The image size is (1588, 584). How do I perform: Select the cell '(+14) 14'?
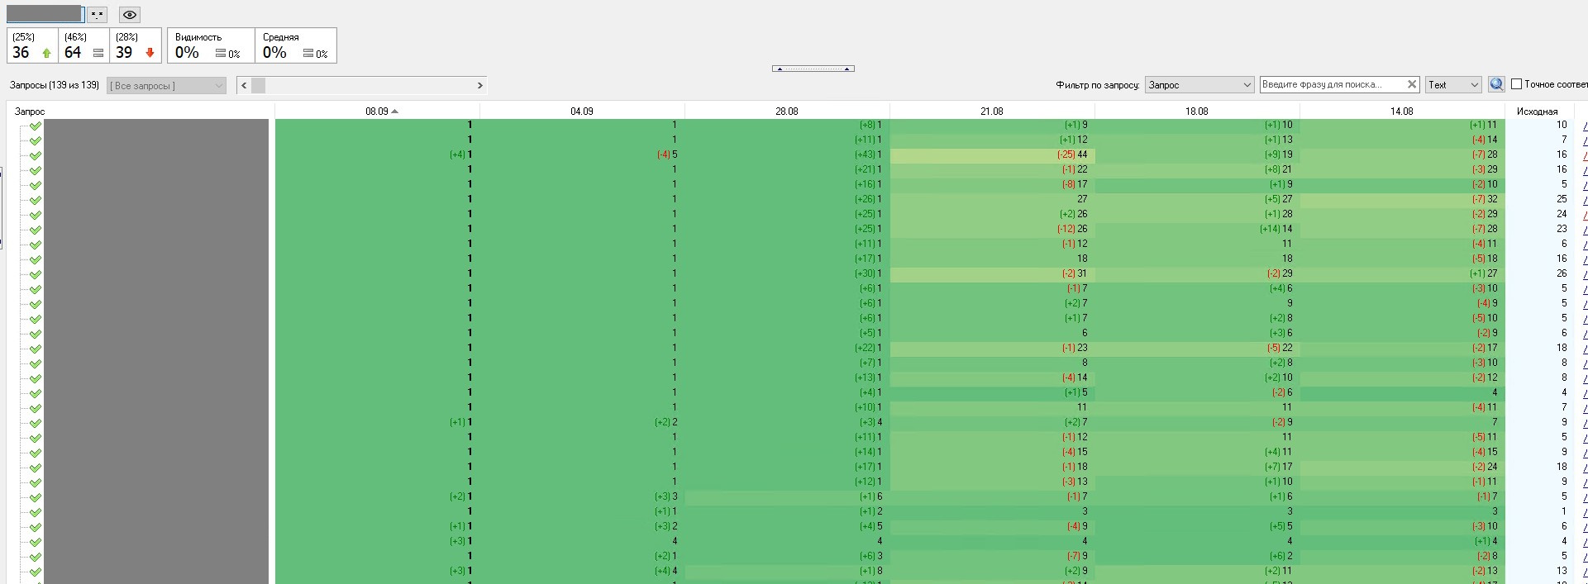(1197, 229)
